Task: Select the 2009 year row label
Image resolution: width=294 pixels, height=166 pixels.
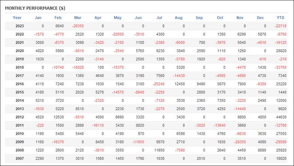Action: coord(20,142)
